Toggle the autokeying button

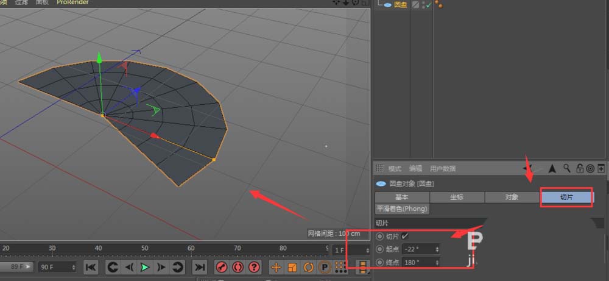[x=238, y=267]
